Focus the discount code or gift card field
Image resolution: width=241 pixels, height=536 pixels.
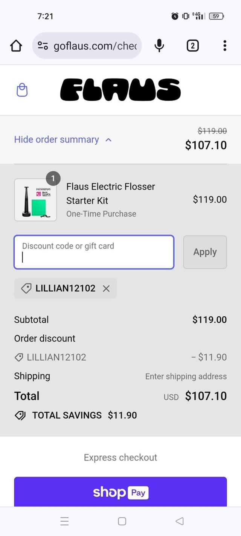pos(94,252)
